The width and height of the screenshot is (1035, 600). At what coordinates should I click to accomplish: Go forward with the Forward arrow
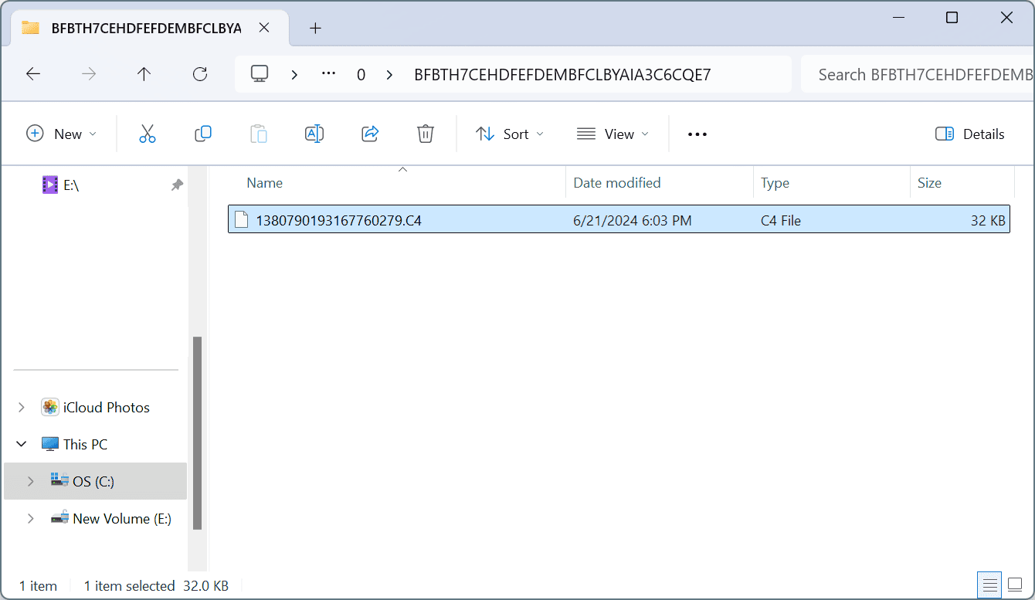(x=89, y=74)
